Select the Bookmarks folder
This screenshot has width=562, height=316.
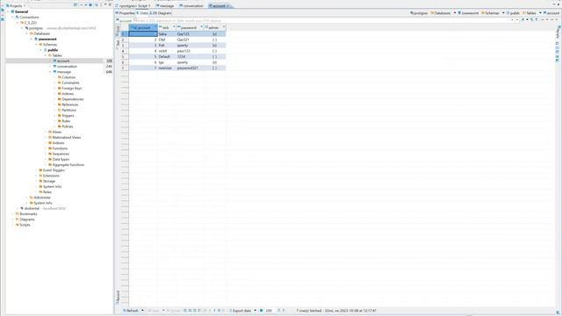coord(28,214)
